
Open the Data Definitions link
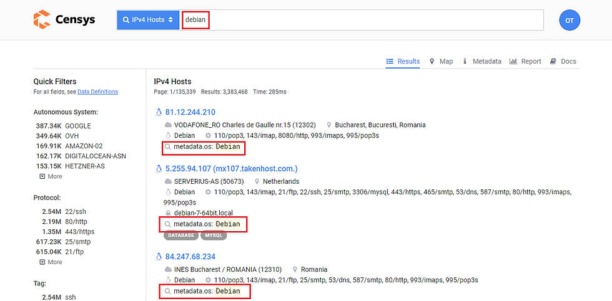coord(97,92)
